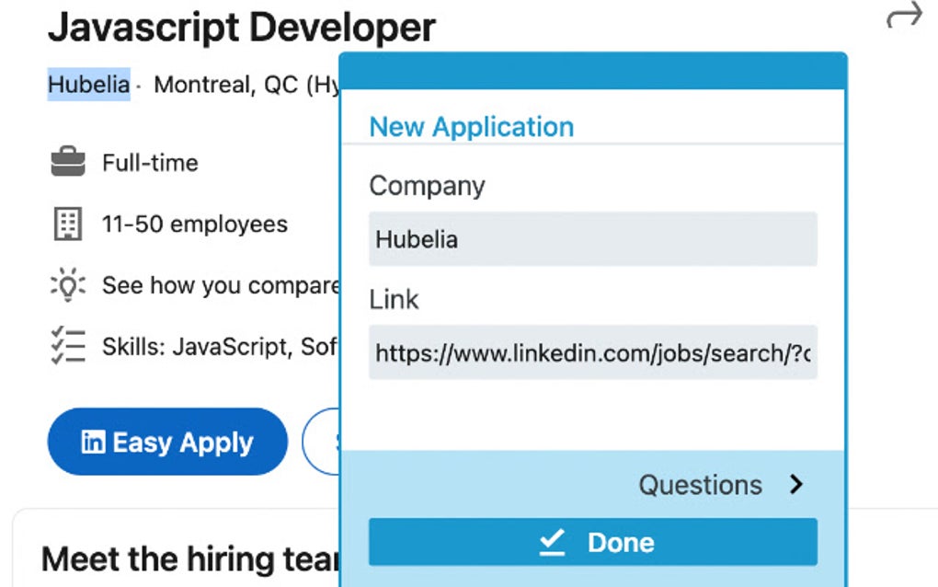938x587 pixels.
Task: Click the briefcase icon beside Full-time
Action: tap(67, 163)
